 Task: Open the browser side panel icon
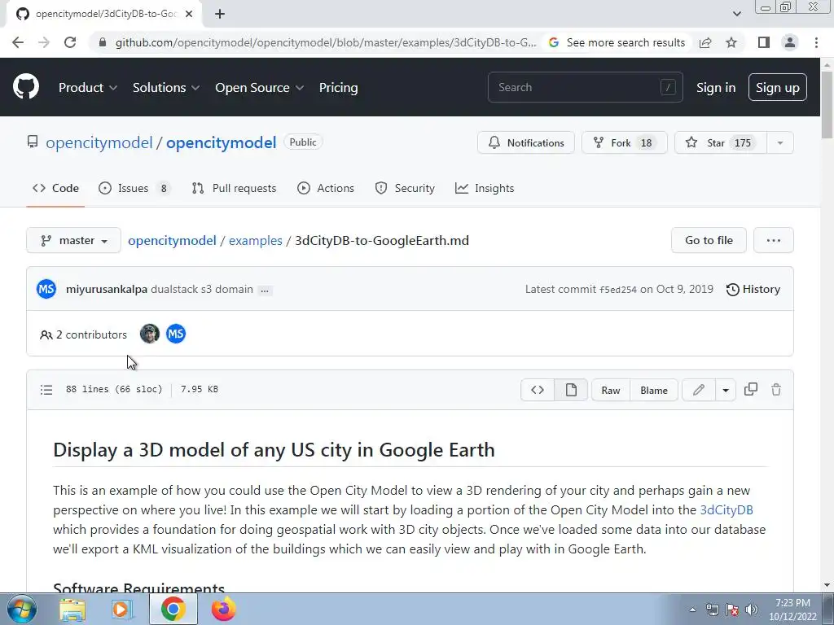[764, 42]
